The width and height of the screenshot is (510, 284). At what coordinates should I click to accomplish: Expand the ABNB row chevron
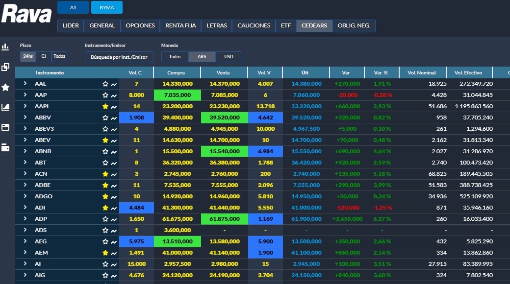(x=25, y=151)
